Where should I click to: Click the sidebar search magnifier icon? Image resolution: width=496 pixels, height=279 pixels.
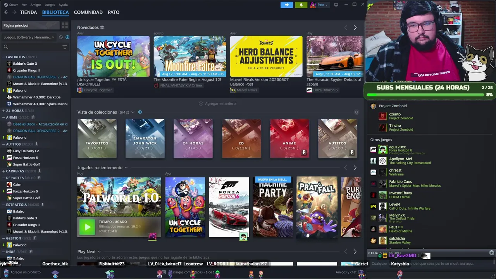pos(6,47)
